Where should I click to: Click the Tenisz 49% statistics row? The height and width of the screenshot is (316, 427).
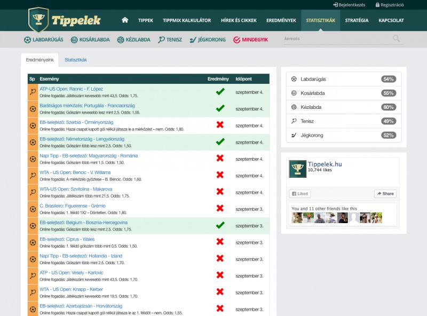344,121
